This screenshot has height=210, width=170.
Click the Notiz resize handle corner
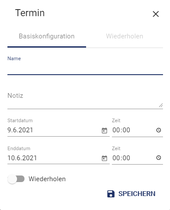coord(161,105)
